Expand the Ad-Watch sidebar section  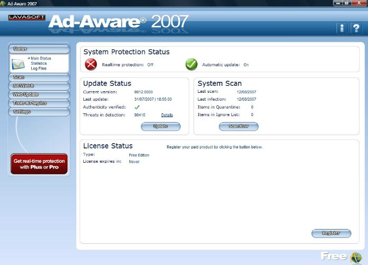[x=39, y=86]
